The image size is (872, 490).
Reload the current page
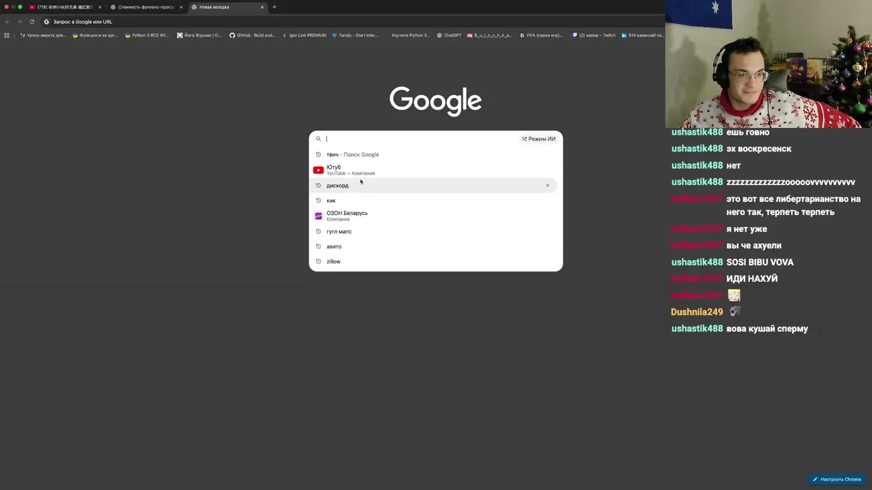coord(31,22)
